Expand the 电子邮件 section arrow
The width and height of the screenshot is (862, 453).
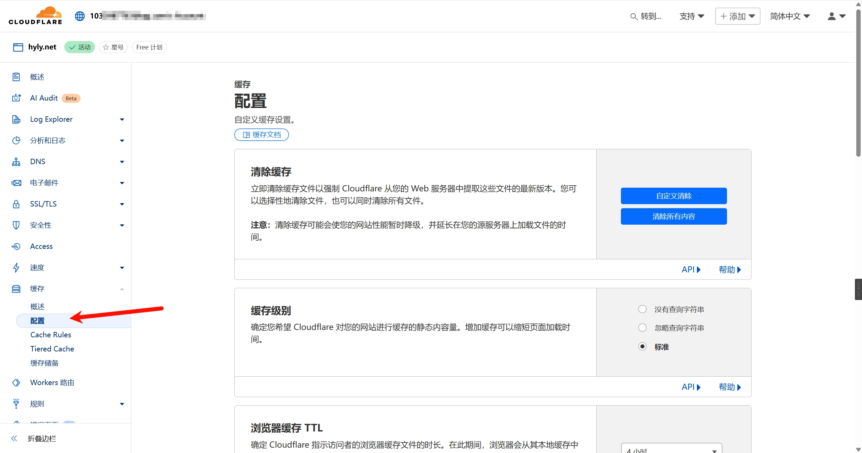(x=122, y=183)
